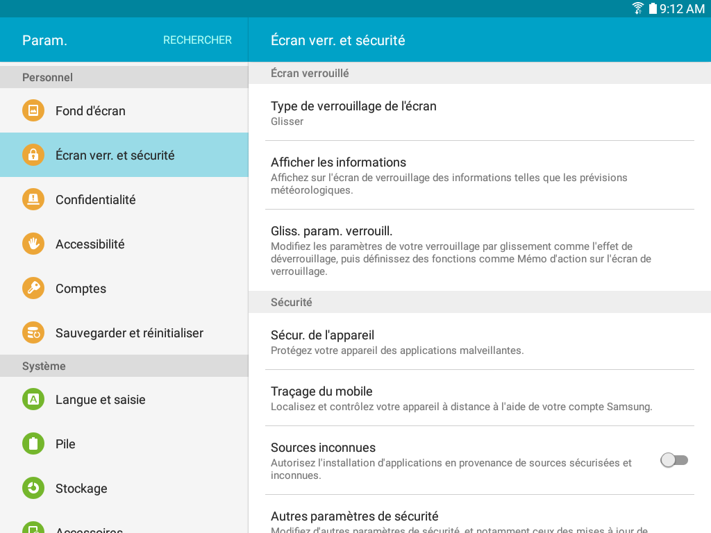Open Sauvegarder et réinitialiser settings
Viewport: 711px width, 533px height.
[x=124, y=332]
